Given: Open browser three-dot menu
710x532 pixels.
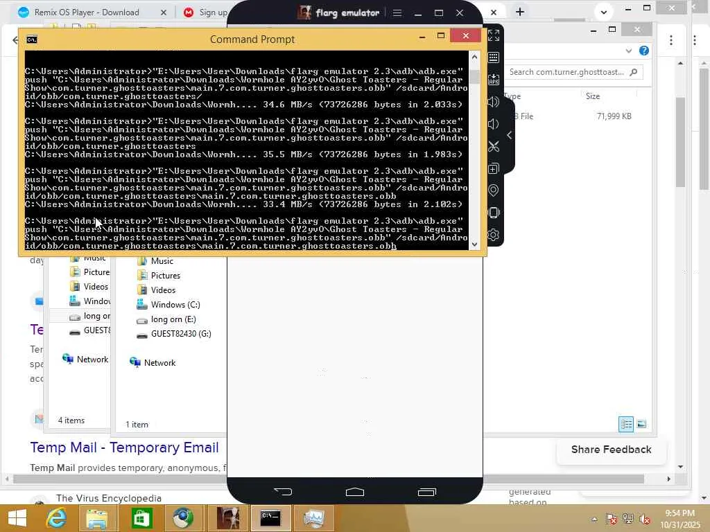Looking at the screenshot, I should pos(671,40).
